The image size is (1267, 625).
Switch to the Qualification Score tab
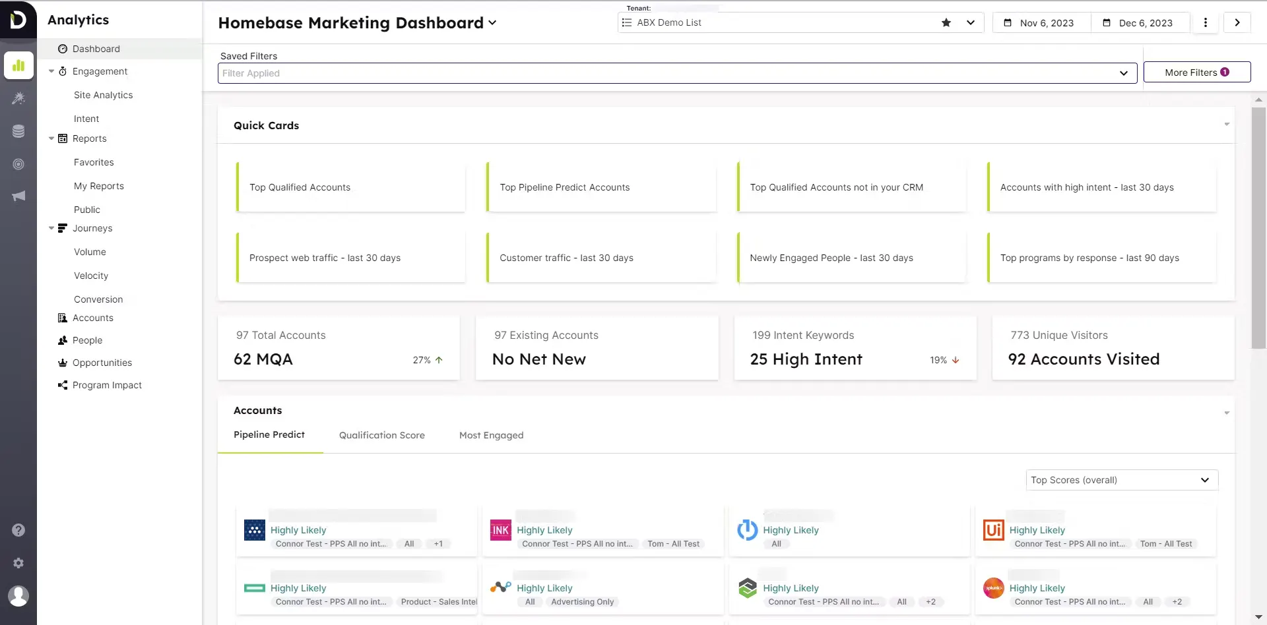pos(381,435)
